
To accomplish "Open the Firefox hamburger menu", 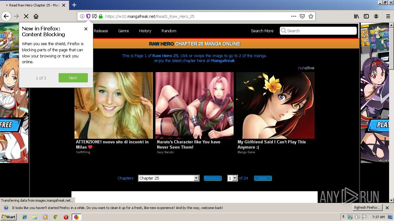I will [x=388, y=16].
